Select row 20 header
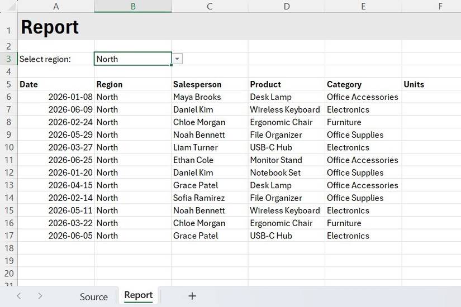The height and width of the screenshot is (307, 461). [x=8, y=274]
